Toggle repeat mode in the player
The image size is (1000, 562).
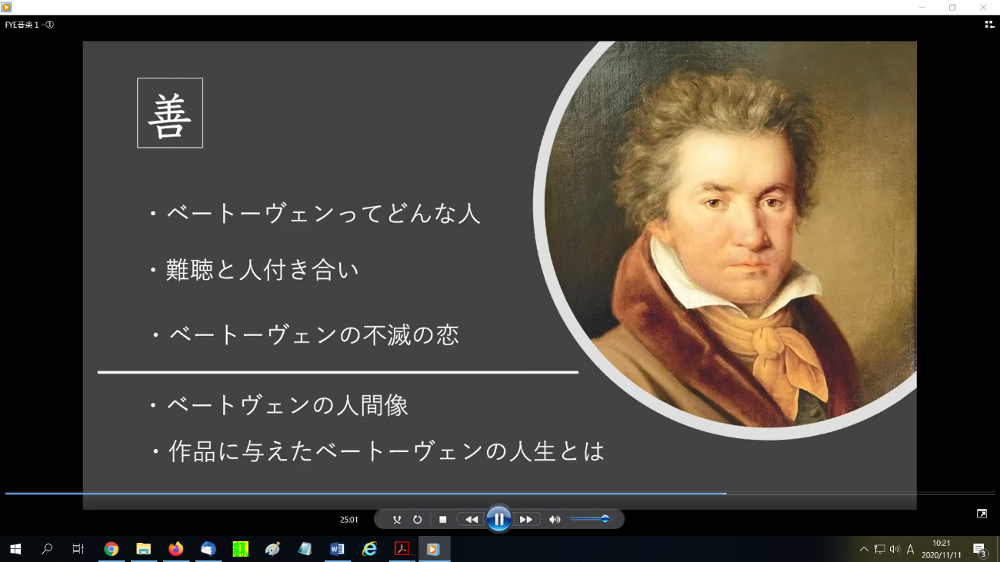click(x=417, y=520)
